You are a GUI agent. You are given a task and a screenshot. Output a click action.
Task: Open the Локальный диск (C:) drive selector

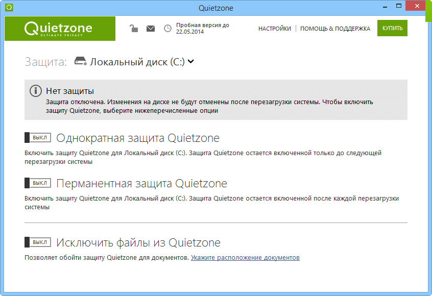pos(134,62)
